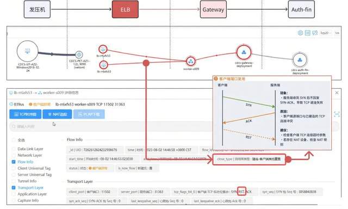This screenshot has width=348, height=209.
Task: Click the time field in Flow Info
Action: pos(161,150)
